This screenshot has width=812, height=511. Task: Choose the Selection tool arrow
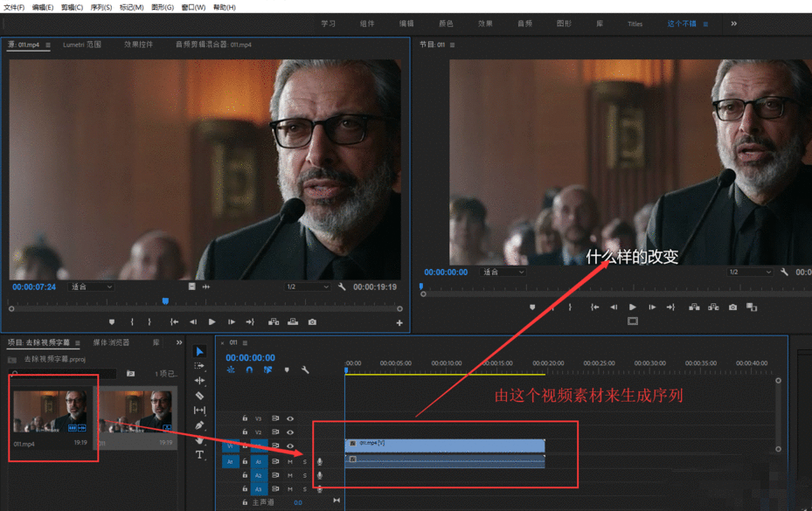(x=200, y=350)
